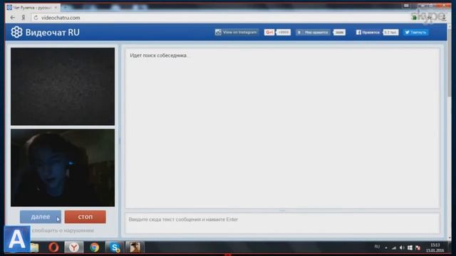
Task: Open Skype from the taskbar
Action: 115,247
